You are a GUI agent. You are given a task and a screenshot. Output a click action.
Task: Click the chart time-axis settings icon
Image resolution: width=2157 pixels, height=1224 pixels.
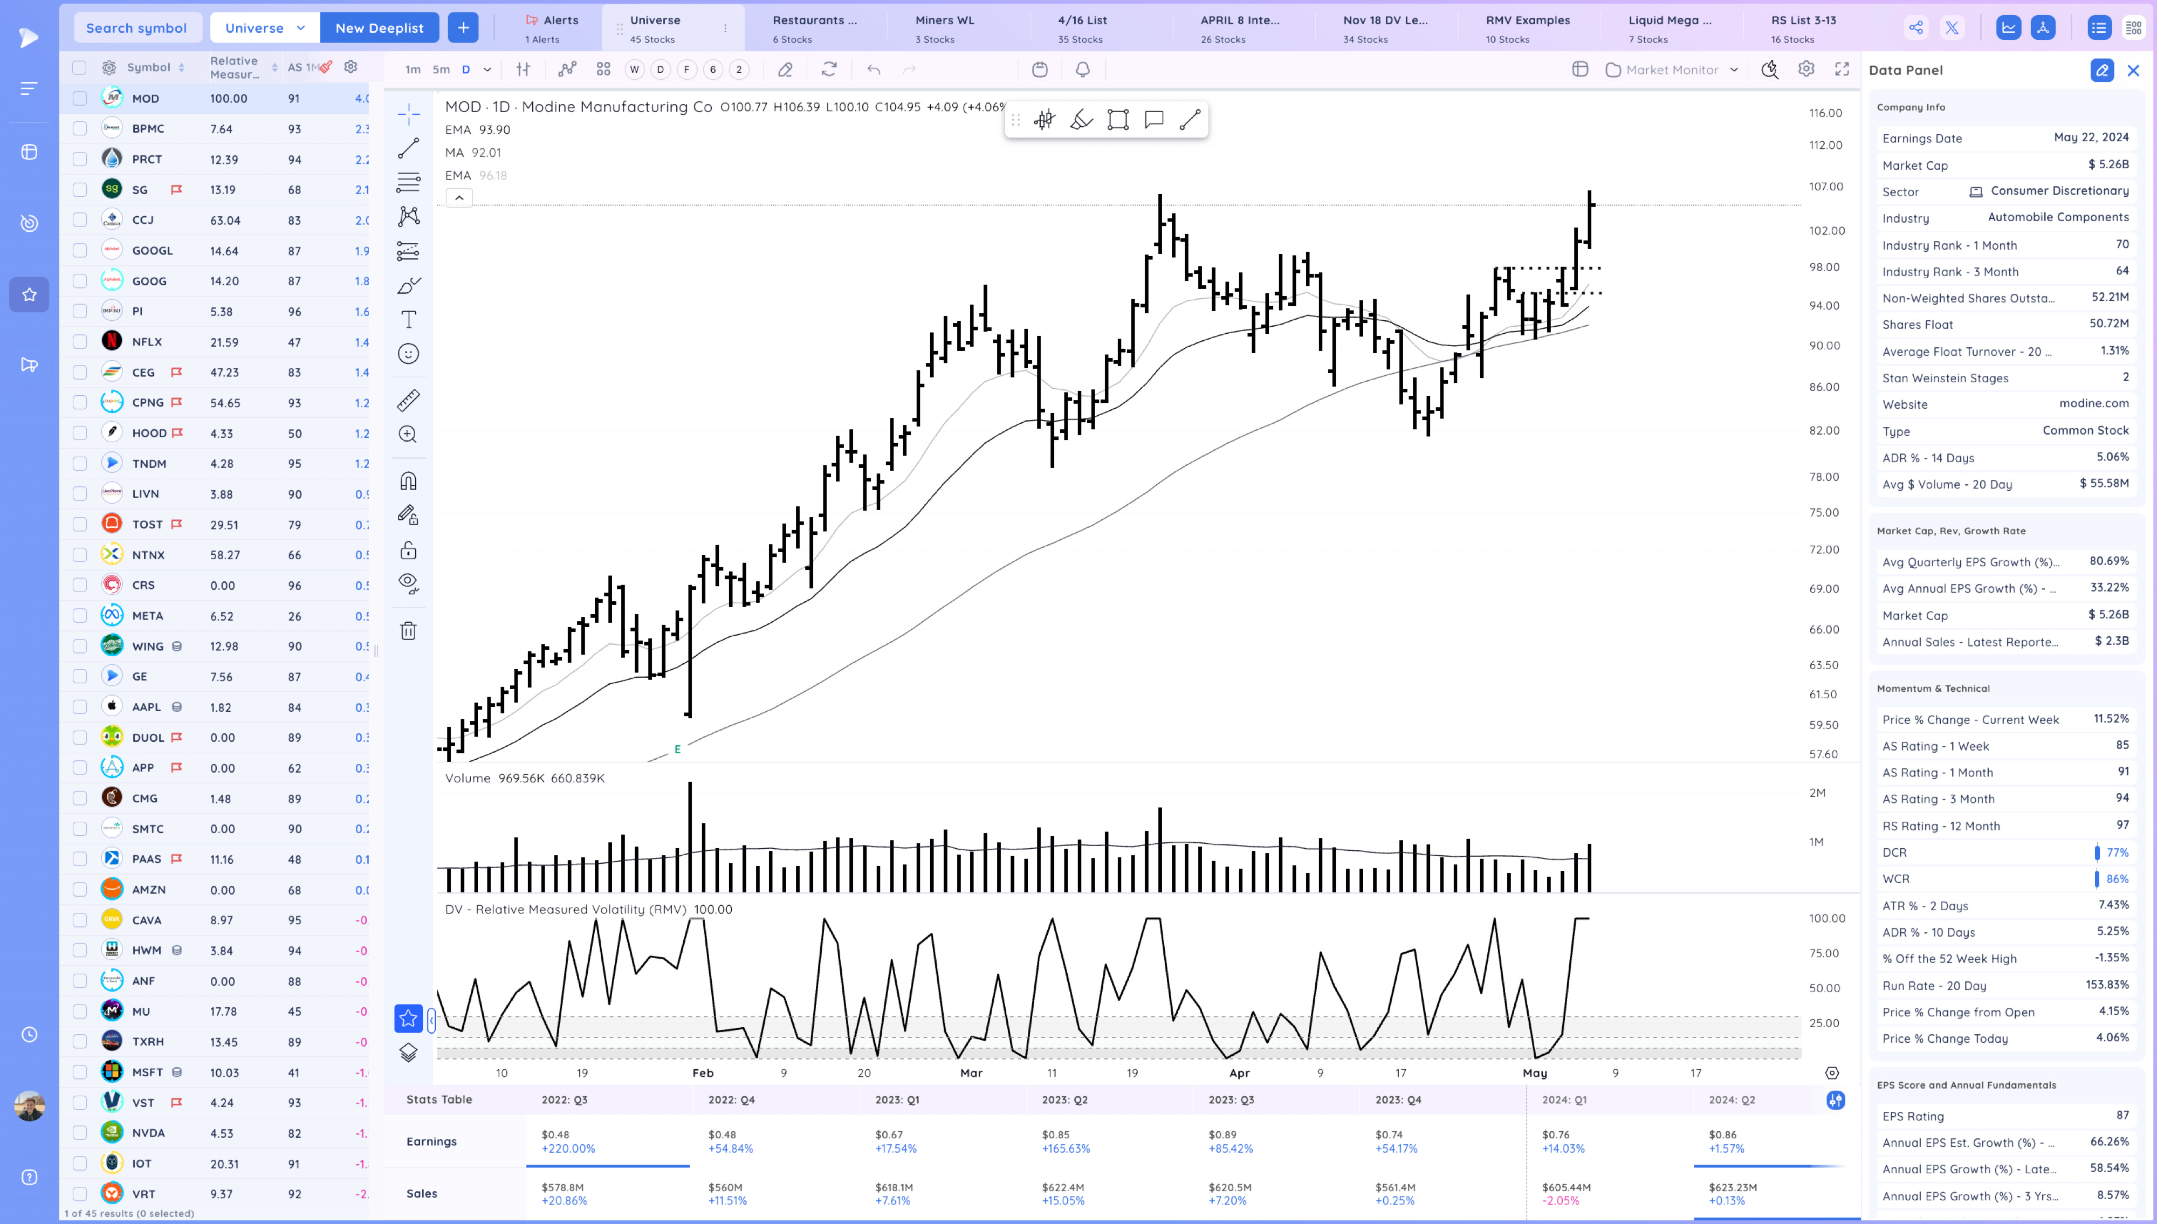(1832, 1074)
